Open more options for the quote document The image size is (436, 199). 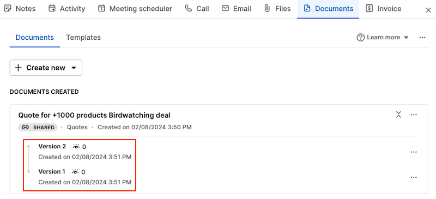[414, 114]
